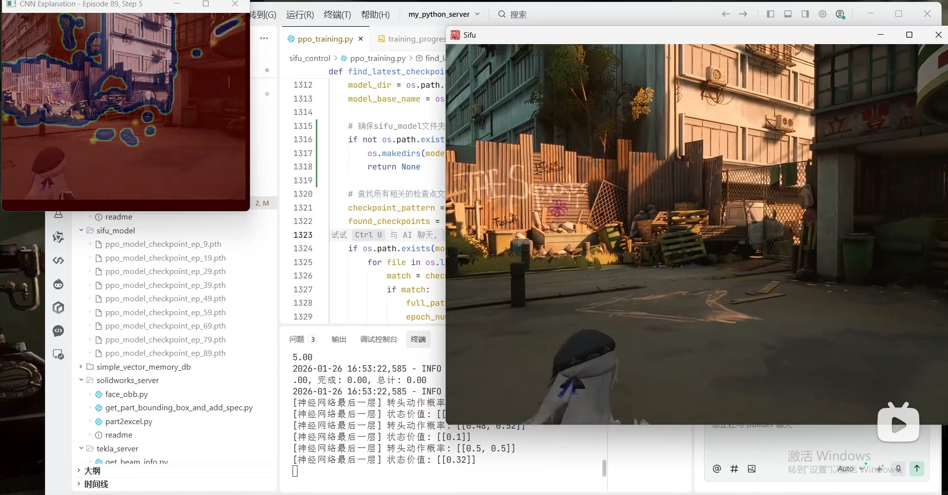Switch to the training_progress tab

416,39
